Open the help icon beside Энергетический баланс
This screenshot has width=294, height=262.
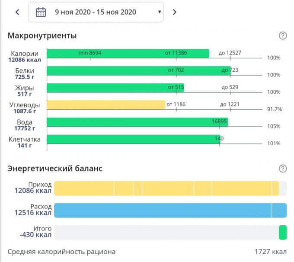point(283,168)
